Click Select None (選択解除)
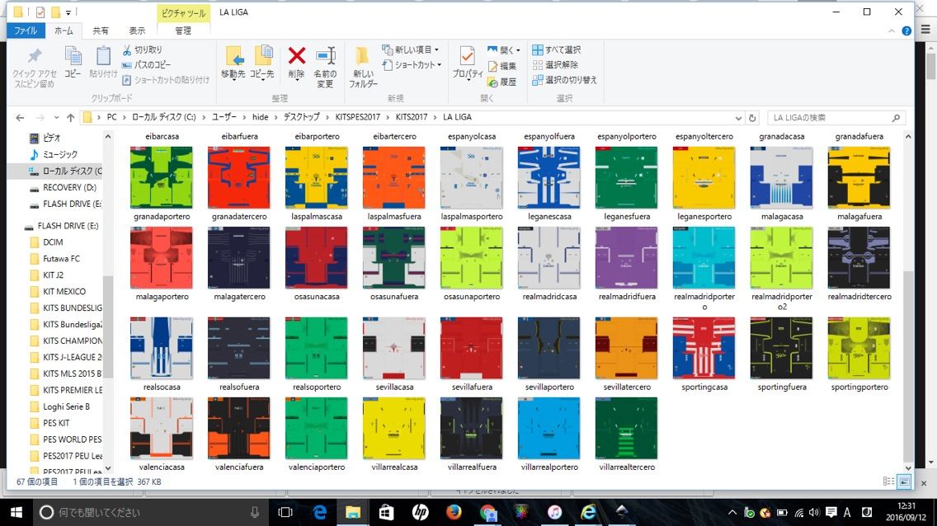937x526 pixels. pos(555,64)
